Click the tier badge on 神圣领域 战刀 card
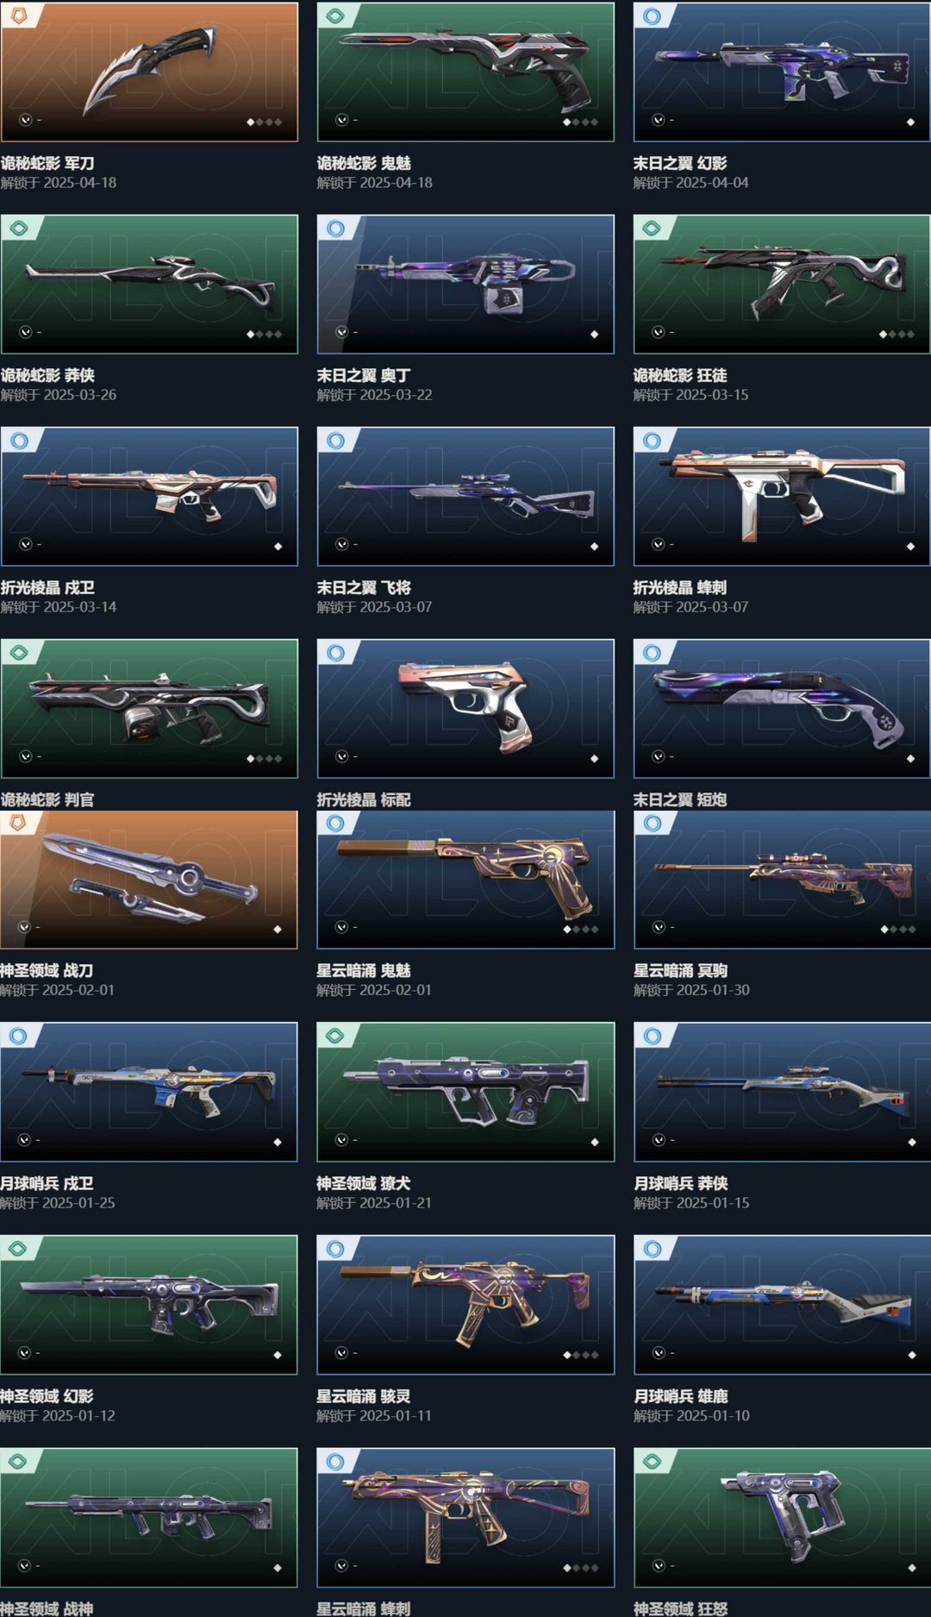This screenshot has height=1617, width=931. coord(18,824)
